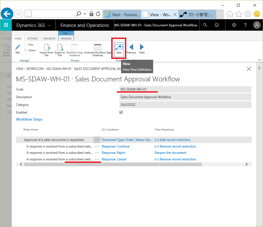
Task: Click the horizontal scrollbar thumb
Action: [113, 164]
